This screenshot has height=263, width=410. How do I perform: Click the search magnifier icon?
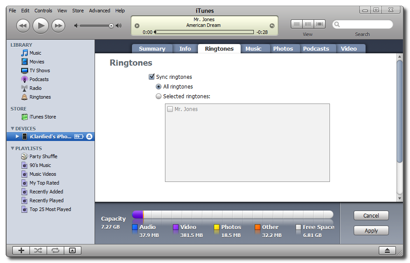tap(337, 24)
